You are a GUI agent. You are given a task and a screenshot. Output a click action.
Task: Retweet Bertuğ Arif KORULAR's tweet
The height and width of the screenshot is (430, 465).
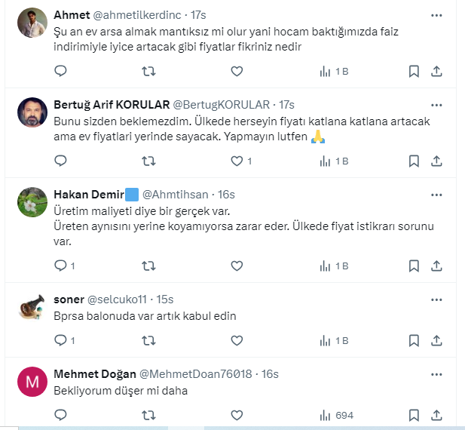click(x=149, y=161)
